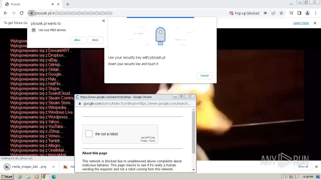Click 'Wylogowywanie się z YouTube...' text
Screen dimensions: 321x180
(38, 126)
